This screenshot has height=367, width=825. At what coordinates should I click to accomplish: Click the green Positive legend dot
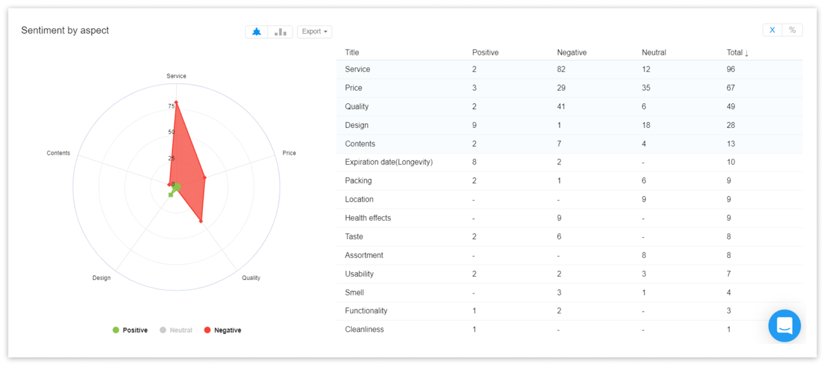[116, 330]
